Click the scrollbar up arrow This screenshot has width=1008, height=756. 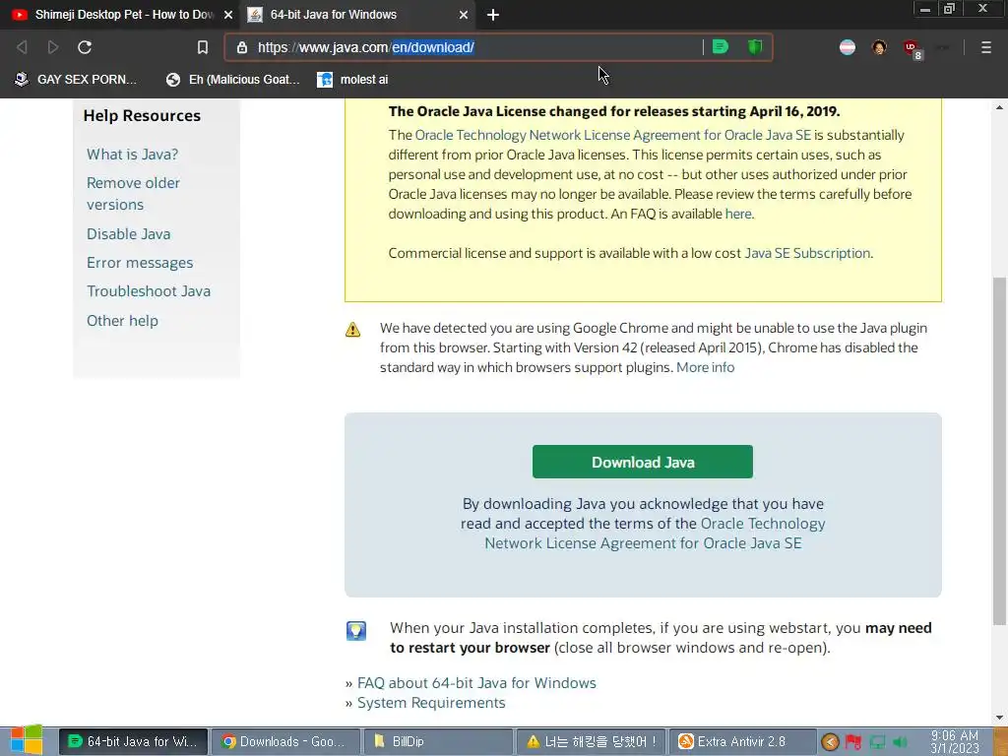999,106
